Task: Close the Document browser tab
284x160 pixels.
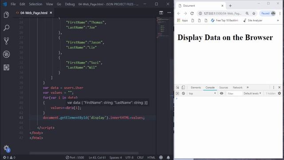Action: [222, 6]
